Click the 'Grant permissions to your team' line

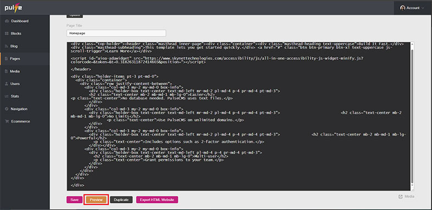coord(158,160)
